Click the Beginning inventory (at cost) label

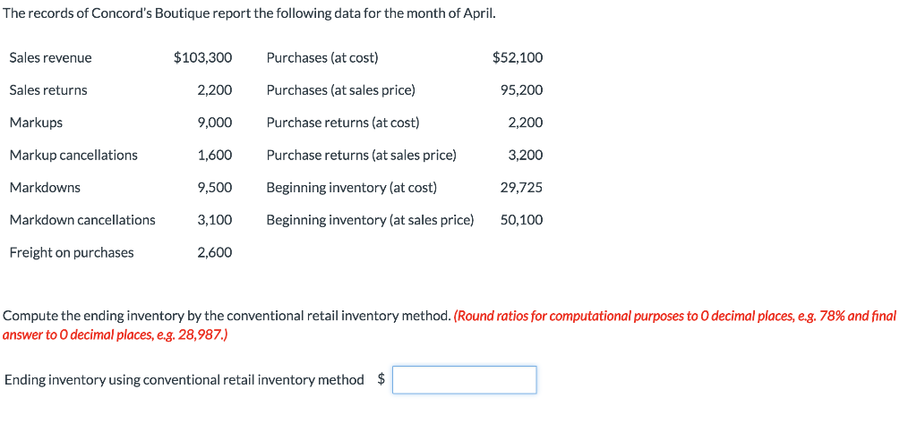click(x=351, y=188)
